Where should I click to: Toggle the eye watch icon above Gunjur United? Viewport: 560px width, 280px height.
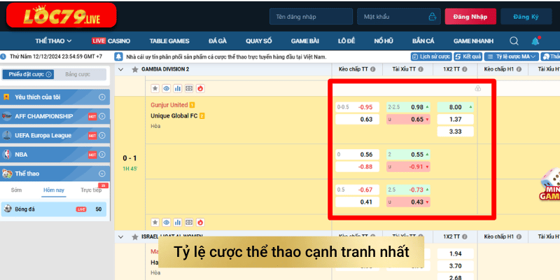pyautogui.click(x=167, y=88)
